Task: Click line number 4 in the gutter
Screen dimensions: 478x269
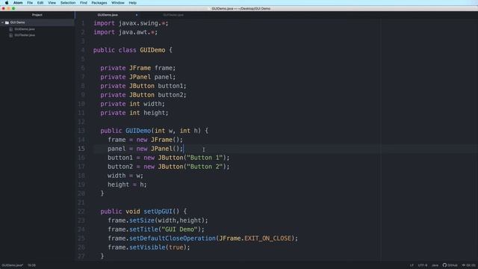Action: point(83,50)
